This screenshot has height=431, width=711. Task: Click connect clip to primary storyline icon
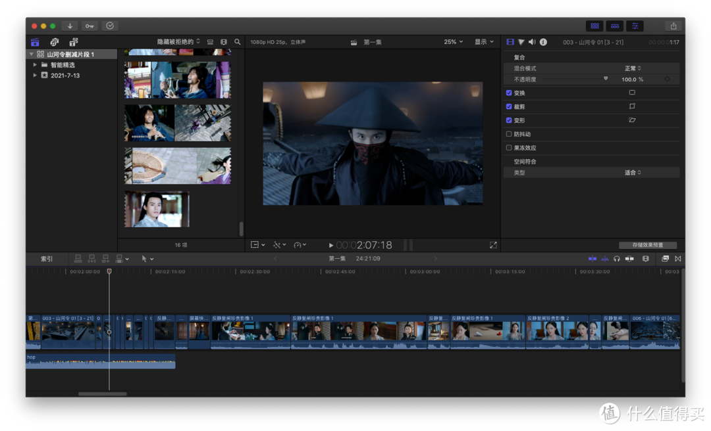(78, 258)
